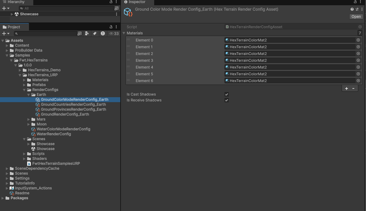Toggle the Inspector tab lock

[355, 2]
